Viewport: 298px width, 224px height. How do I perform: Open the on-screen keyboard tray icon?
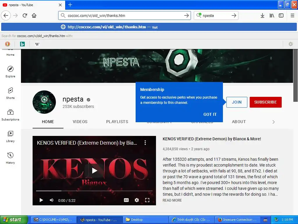[265, 220]
